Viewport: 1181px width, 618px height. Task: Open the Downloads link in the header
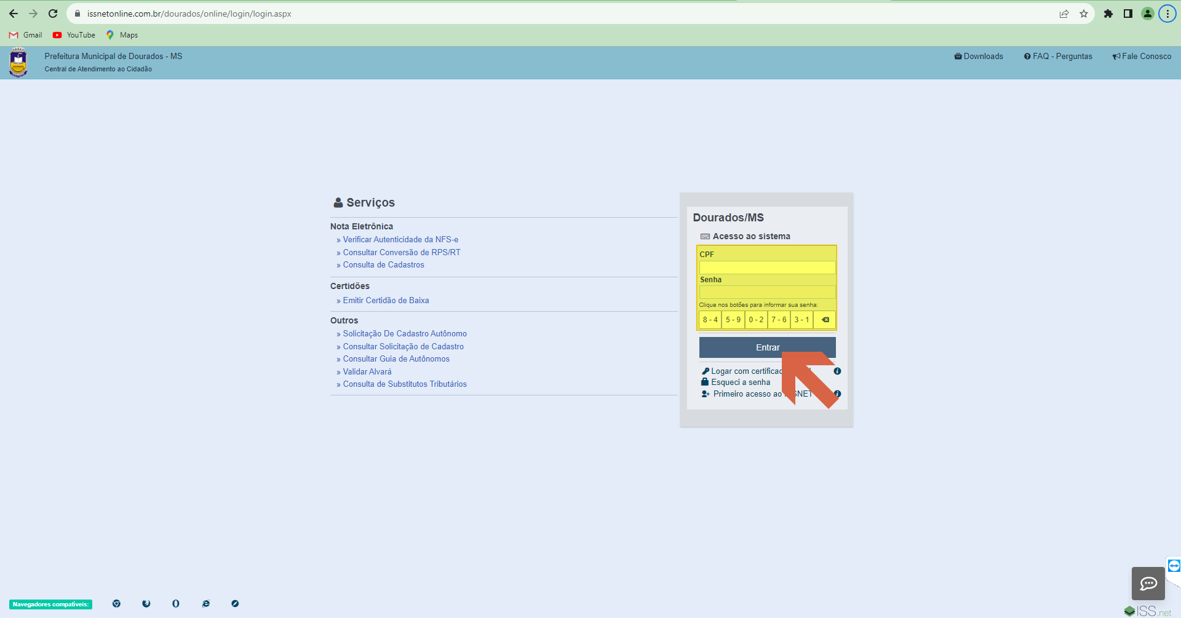979,56
